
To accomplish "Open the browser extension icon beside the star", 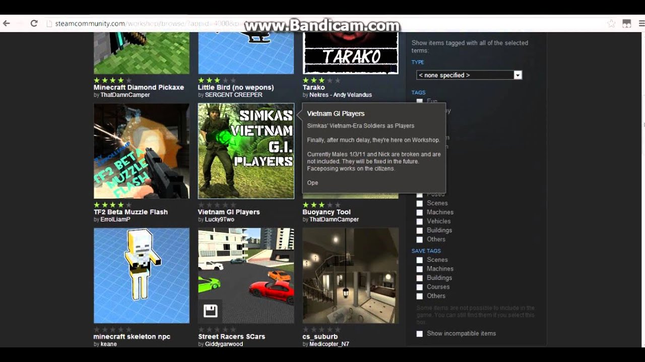I will click(626, 23).
